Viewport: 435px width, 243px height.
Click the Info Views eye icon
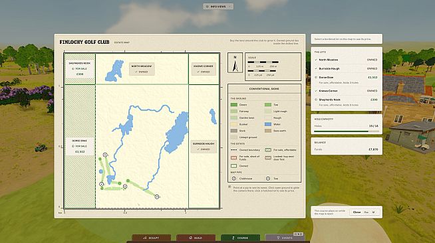208,7
